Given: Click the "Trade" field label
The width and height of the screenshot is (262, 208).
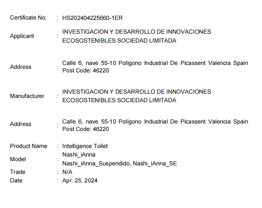Looking at the screenshot, I should (x=17, y=172).
